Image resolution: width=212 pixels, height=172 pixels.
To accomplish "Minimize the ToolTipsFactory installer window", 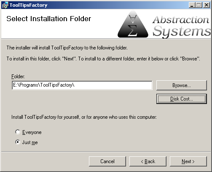I will coord(192,5).
